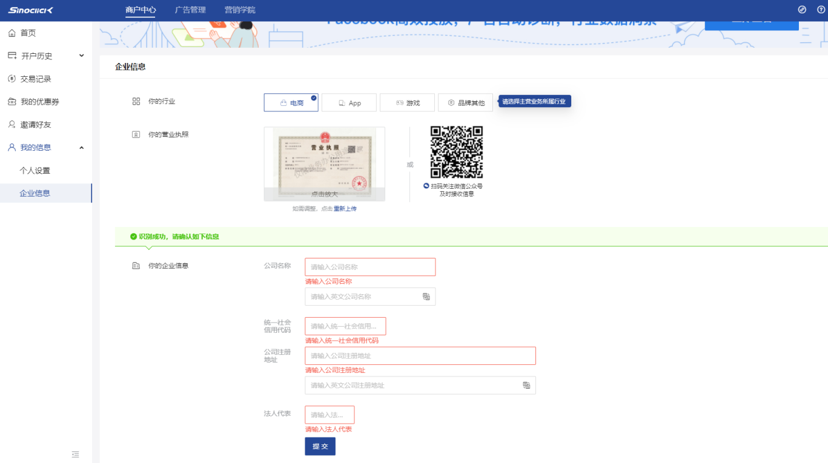Screen dimensions: 828x463
Task: Open 交易记录 in the sidebar
Action: pyautogui.click(x=36, y=79)
